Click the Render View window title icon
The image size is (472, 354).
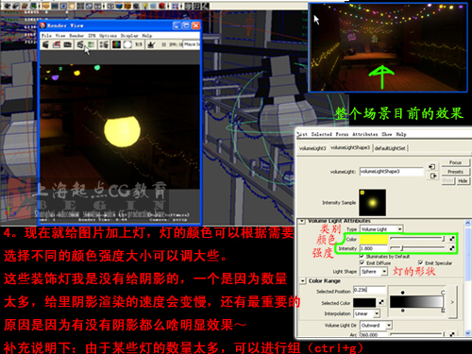42,25
